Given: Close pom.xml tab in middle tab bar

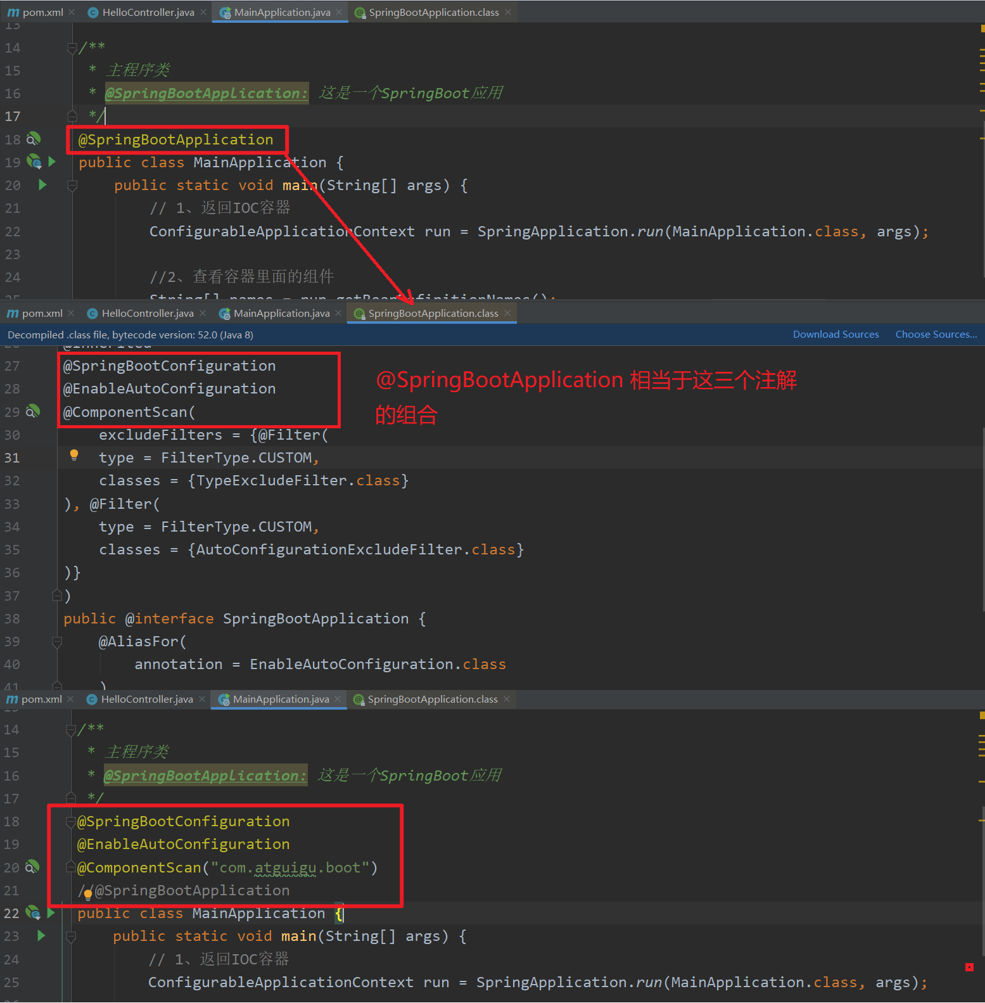Looking at the screenshot, I should coord(71,313).
